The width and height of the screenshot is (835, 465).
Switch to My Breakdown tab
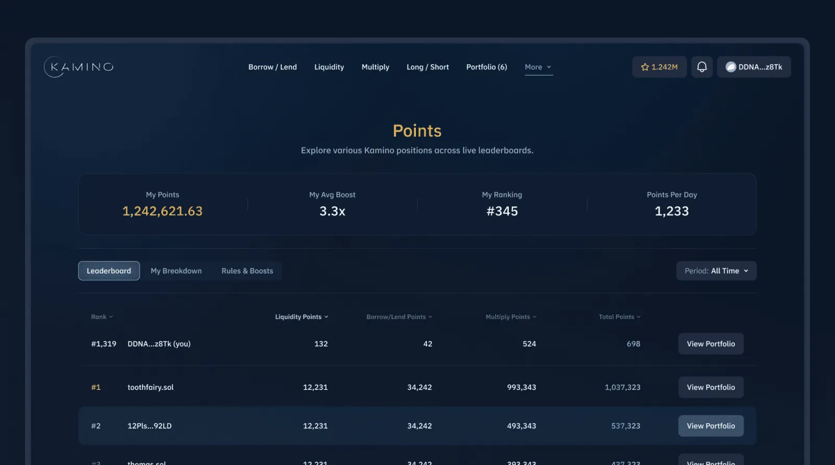(176, 271)
